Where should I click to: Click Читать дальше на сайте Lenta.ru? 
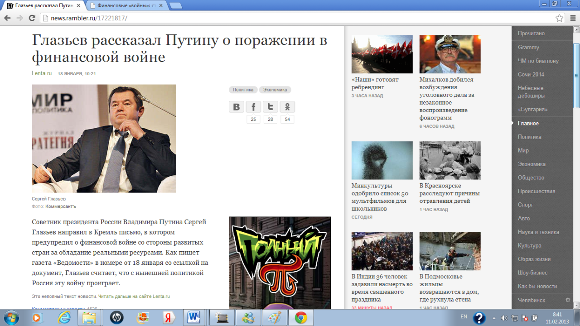tap(134, 296)
